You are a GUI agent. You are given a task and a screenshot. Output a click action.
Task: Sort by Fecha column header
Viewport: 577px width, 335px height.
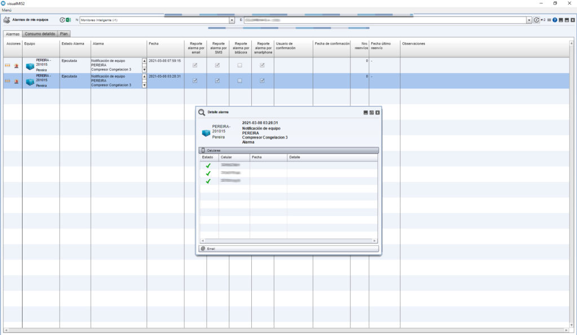coord(165,43)
